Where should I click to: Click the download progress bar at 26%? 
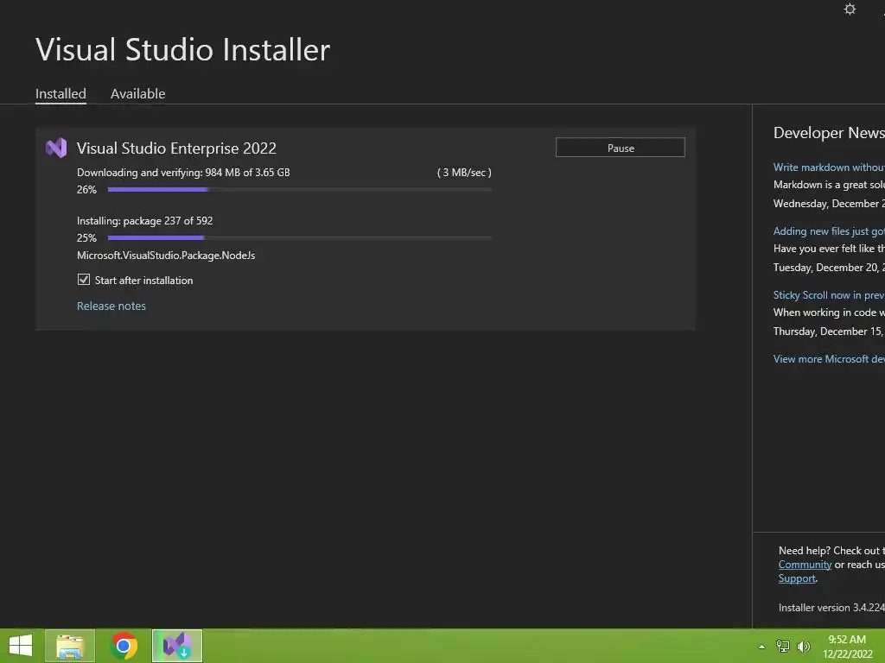coord(300,189)
